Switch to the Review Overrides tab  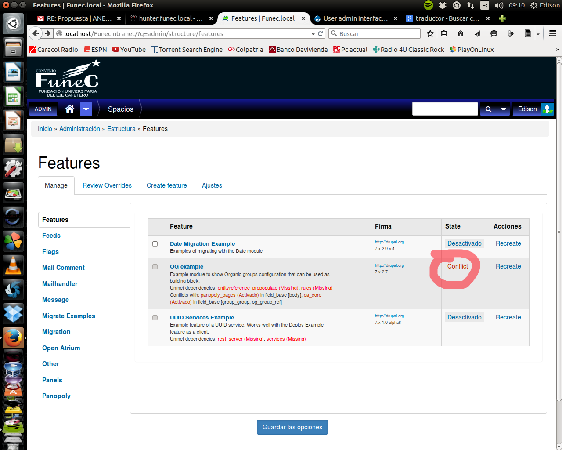(107, 185)
